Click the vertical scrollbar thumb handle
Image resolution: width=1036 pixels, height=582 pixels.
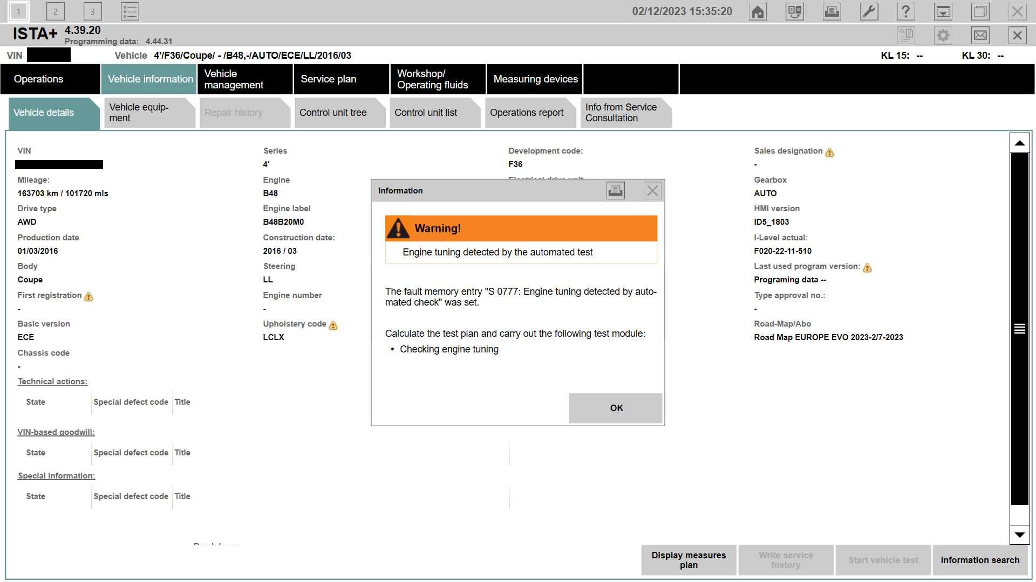(x=1019, y=329)
